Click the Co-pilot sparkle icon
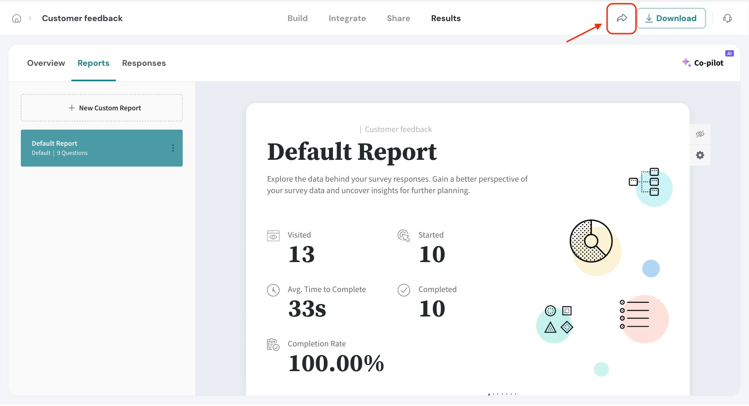 click(x=686, y=62)
